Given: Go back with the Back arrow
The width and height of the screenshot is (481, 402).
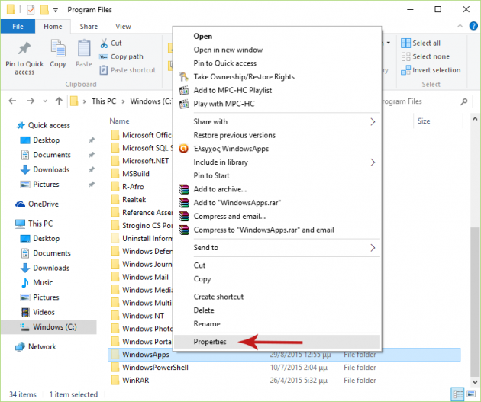Looking at the screenshot, I should tap(12, 101).
